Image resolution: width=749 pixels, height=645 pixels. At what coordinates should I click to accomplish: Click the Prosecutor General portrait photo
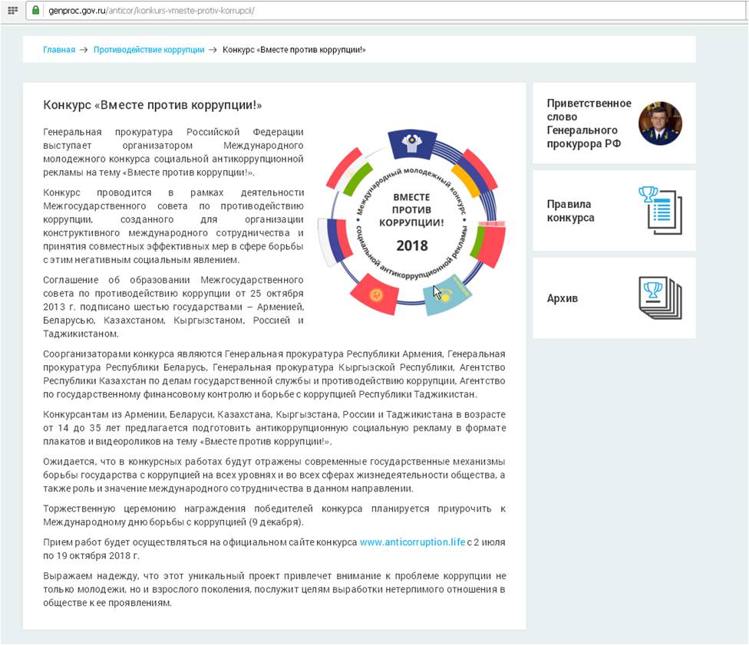[660, 123]
